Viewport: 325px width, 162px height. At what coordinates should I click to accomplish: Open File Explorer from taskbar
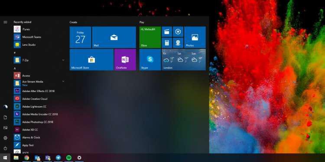pos(16,158)
